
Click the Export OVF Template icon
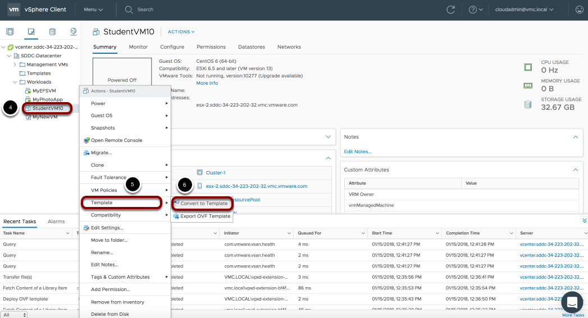tap(176, 216)
